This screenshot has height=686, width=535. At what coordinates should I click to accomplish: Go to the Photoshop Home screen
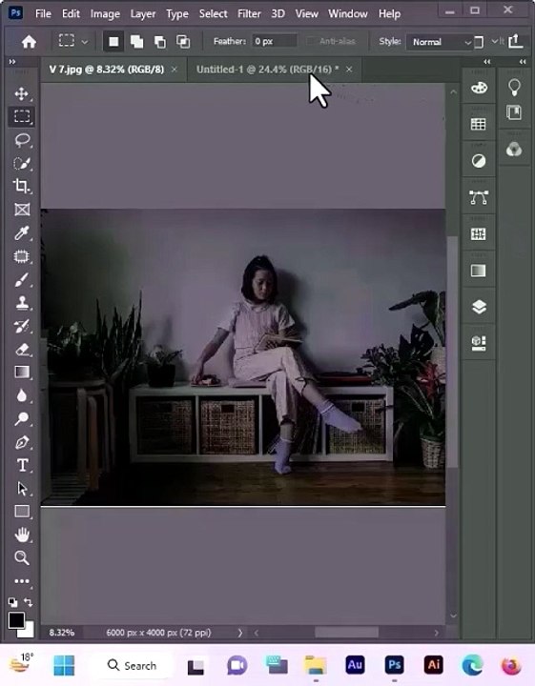(29, 42)
